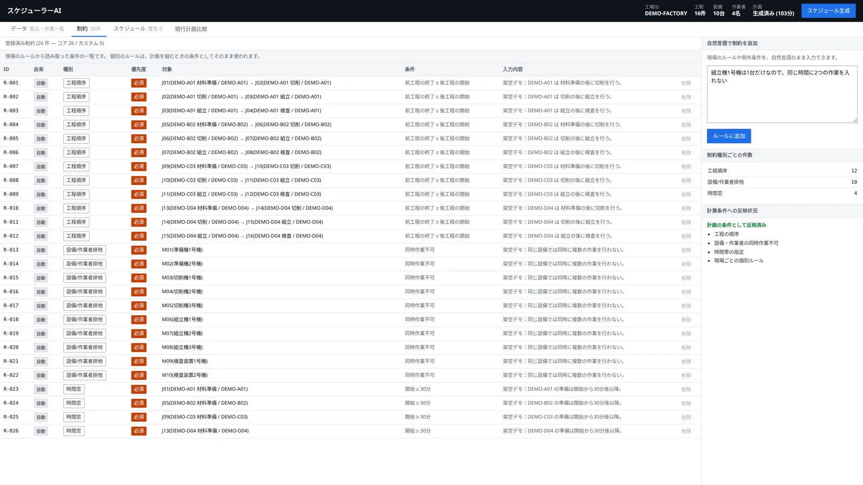Click the スケジュール生成 button
The height and width of the screenshot is (485, 863).
[x=828, y=11]
